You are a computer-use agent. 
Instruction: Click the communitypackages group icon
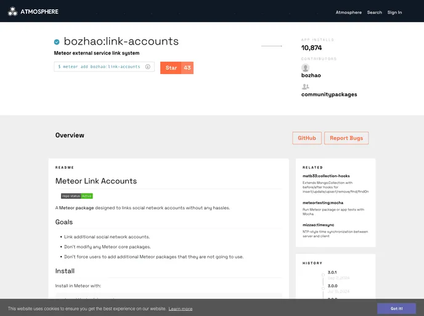305,86
